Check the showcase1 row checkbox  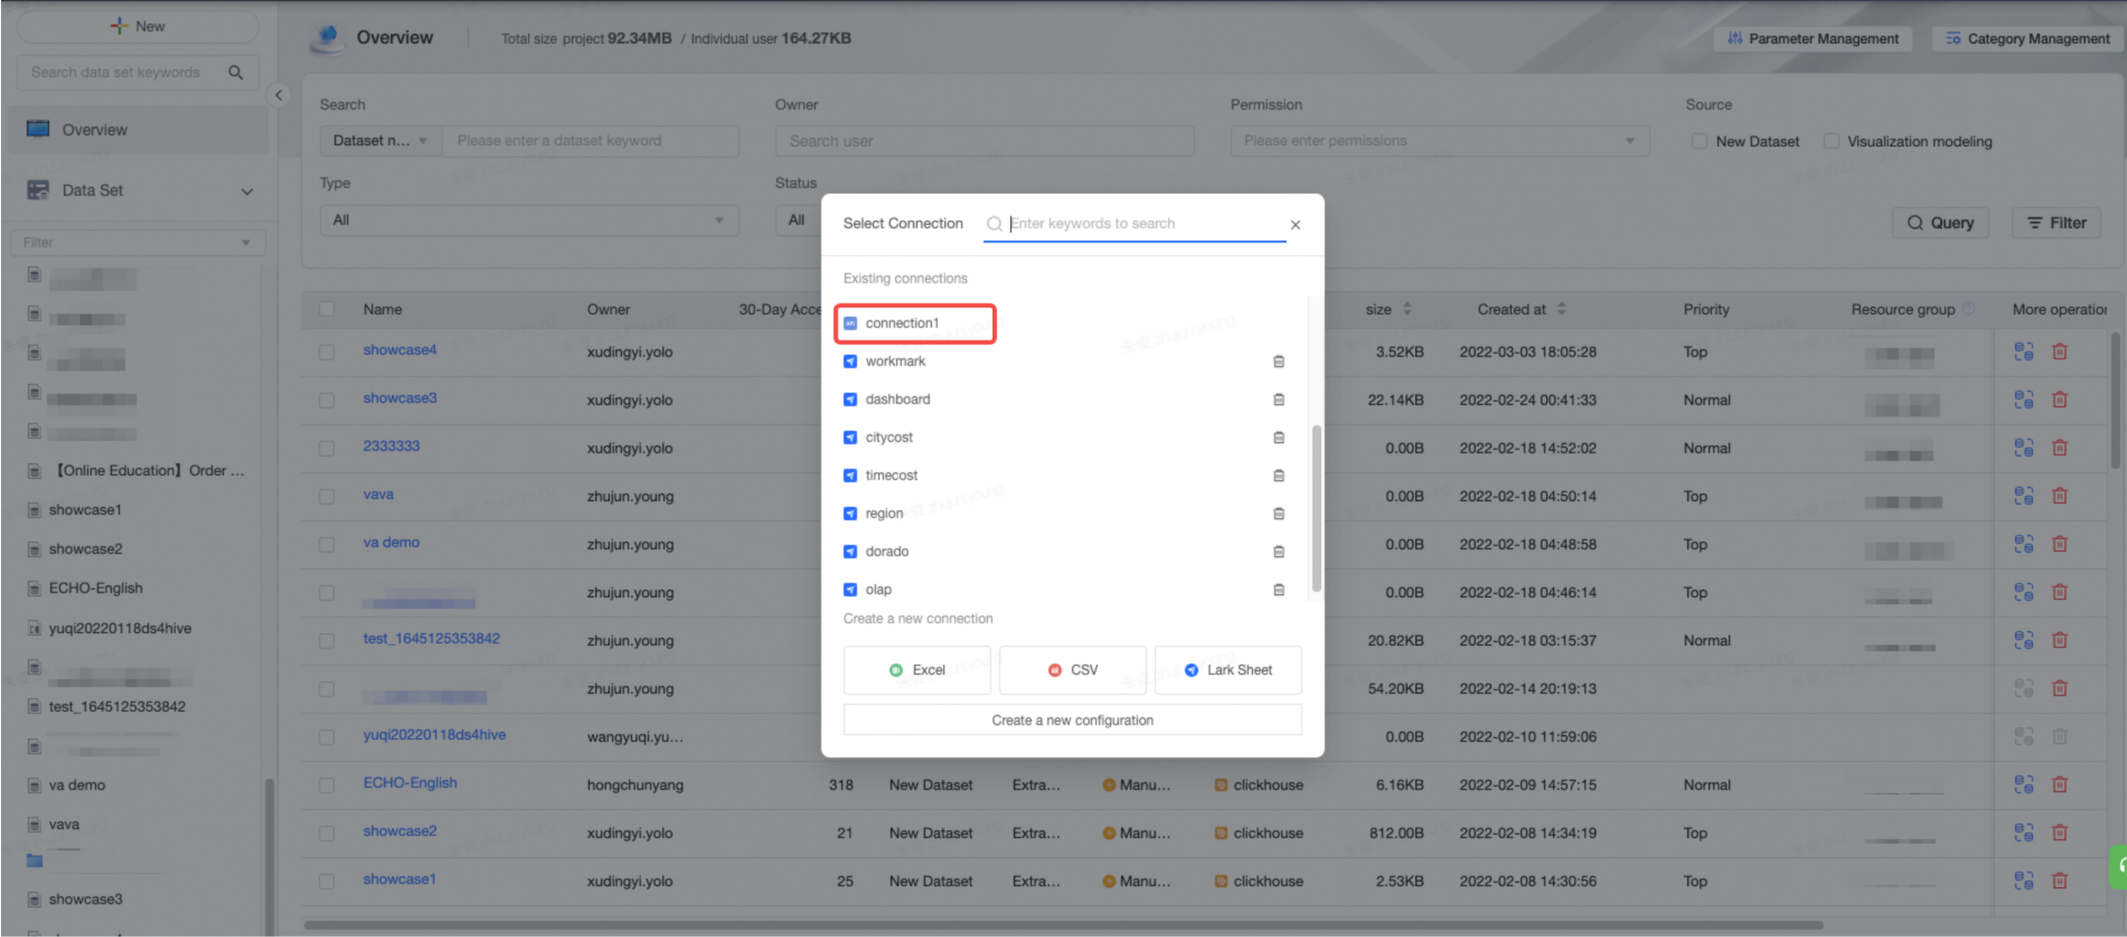point(327,881)
